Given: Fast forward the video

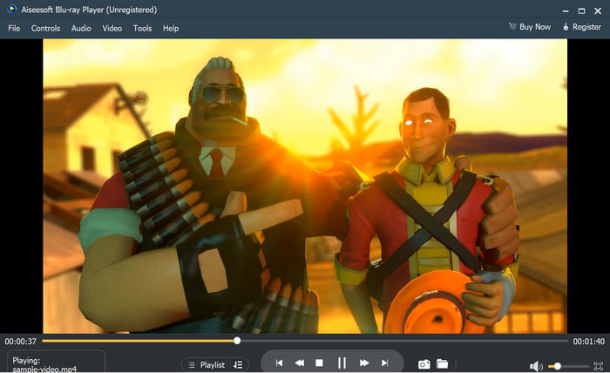Looking at the screenshot, I should (x=364, y=363).
